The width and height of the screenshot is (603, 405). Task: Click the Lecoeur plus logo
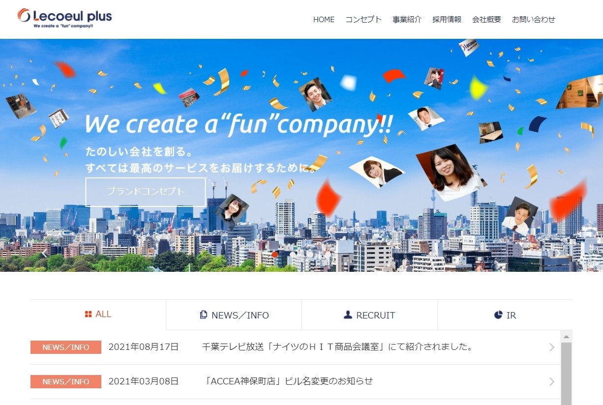64,18
